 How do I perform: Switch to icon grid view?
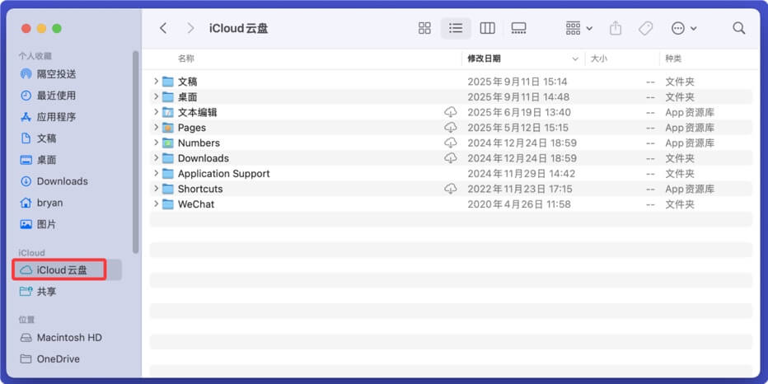click(424, 28)
